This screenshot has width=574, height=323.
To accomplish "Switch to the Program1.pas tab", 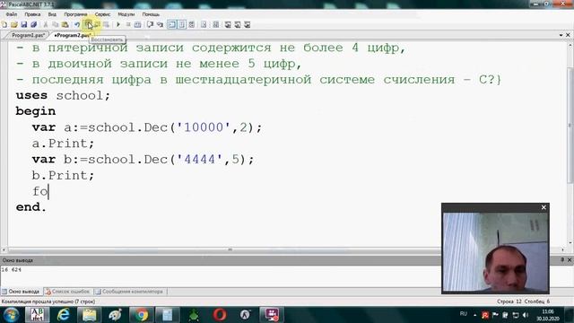I will coord(28,35).
